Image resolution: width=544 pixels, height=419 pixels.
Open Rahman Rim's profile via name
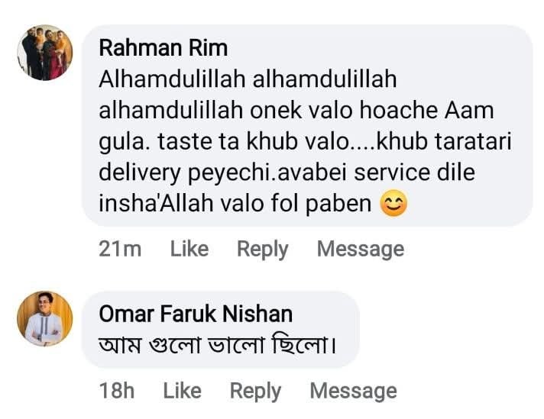(164, 48)
